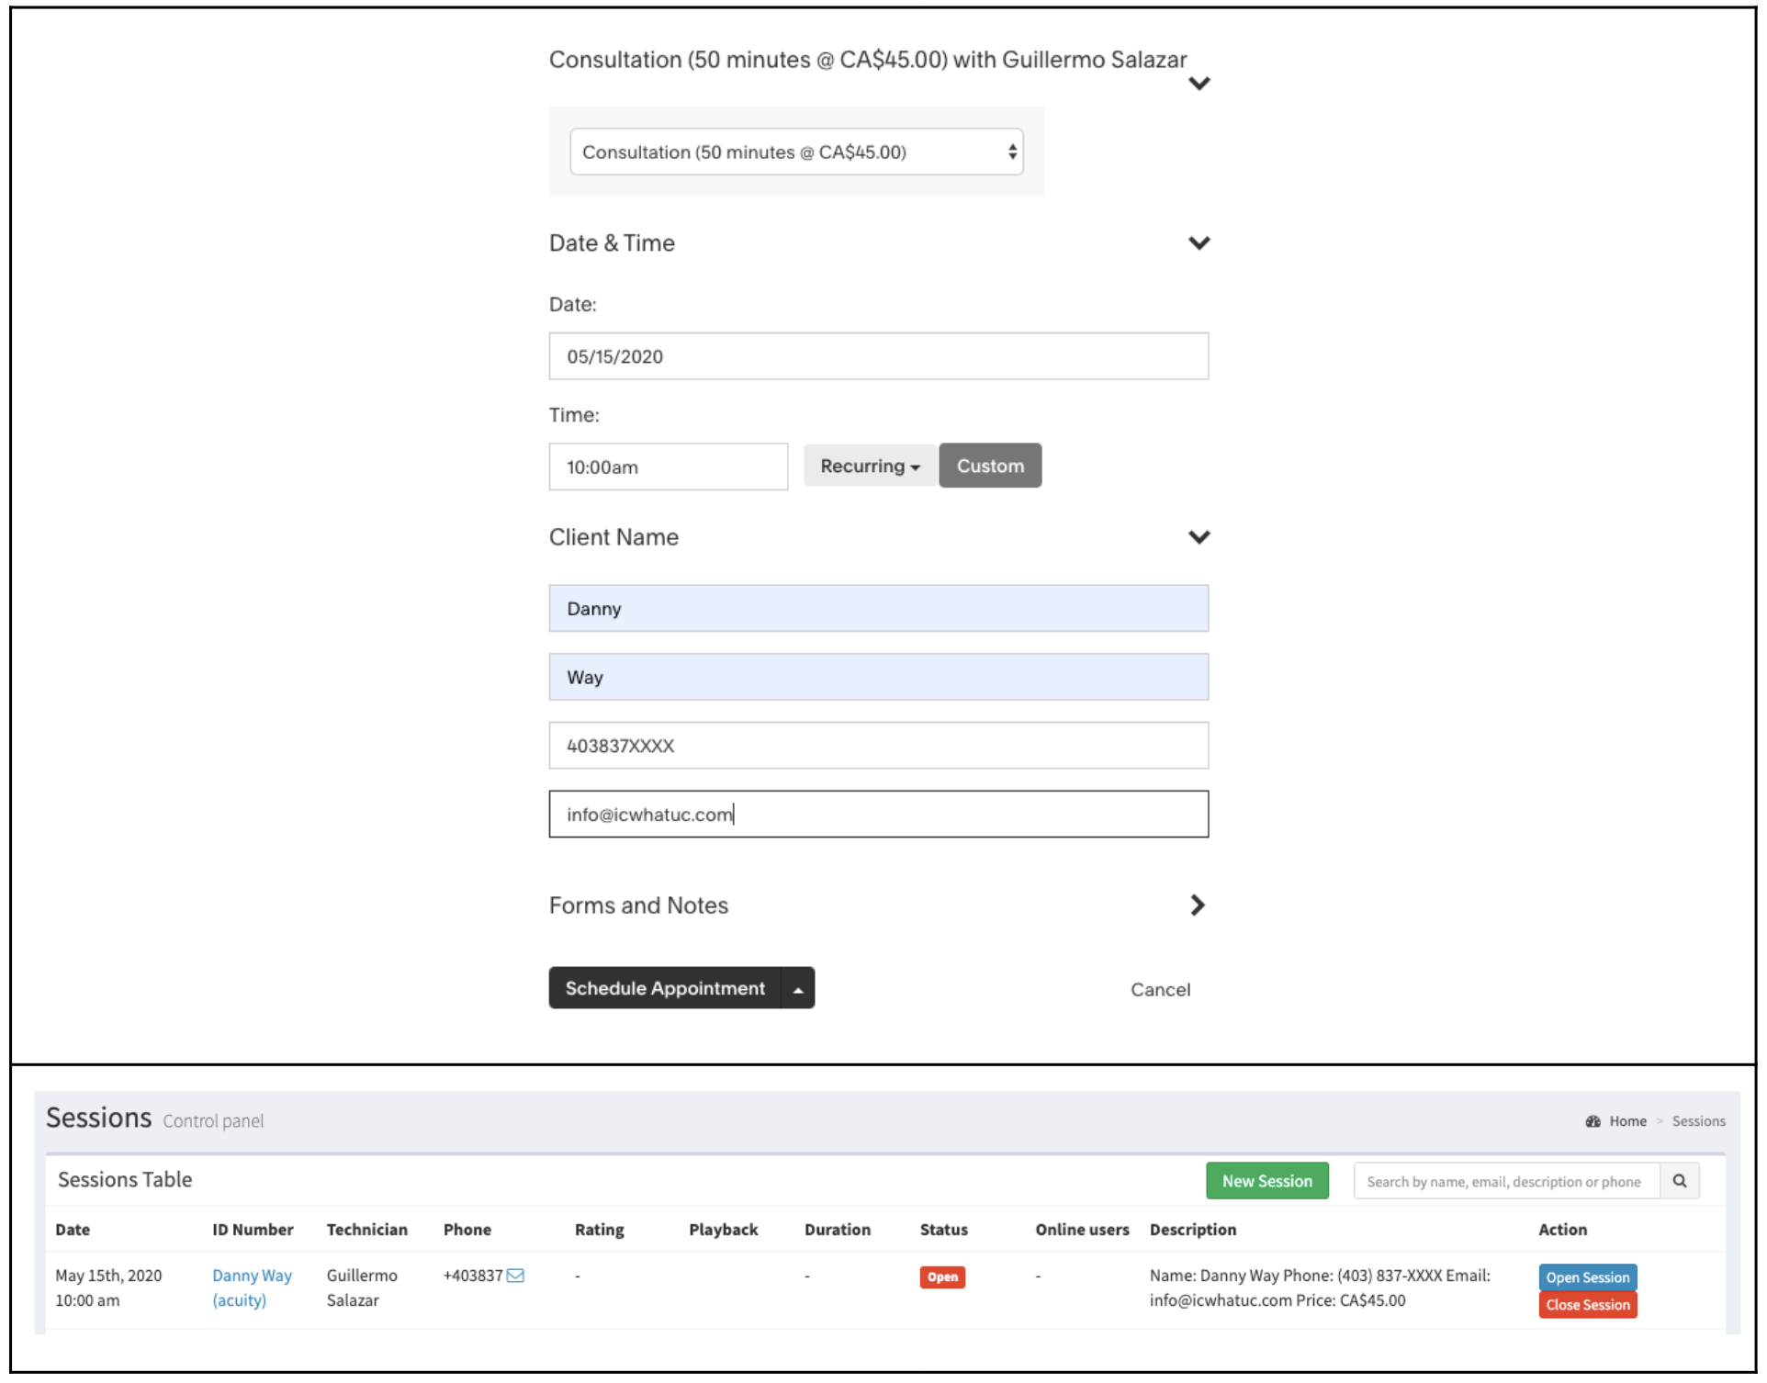Open the Recurring dropdown
Screen dimensions: 1767x1383
click(869, 466)
